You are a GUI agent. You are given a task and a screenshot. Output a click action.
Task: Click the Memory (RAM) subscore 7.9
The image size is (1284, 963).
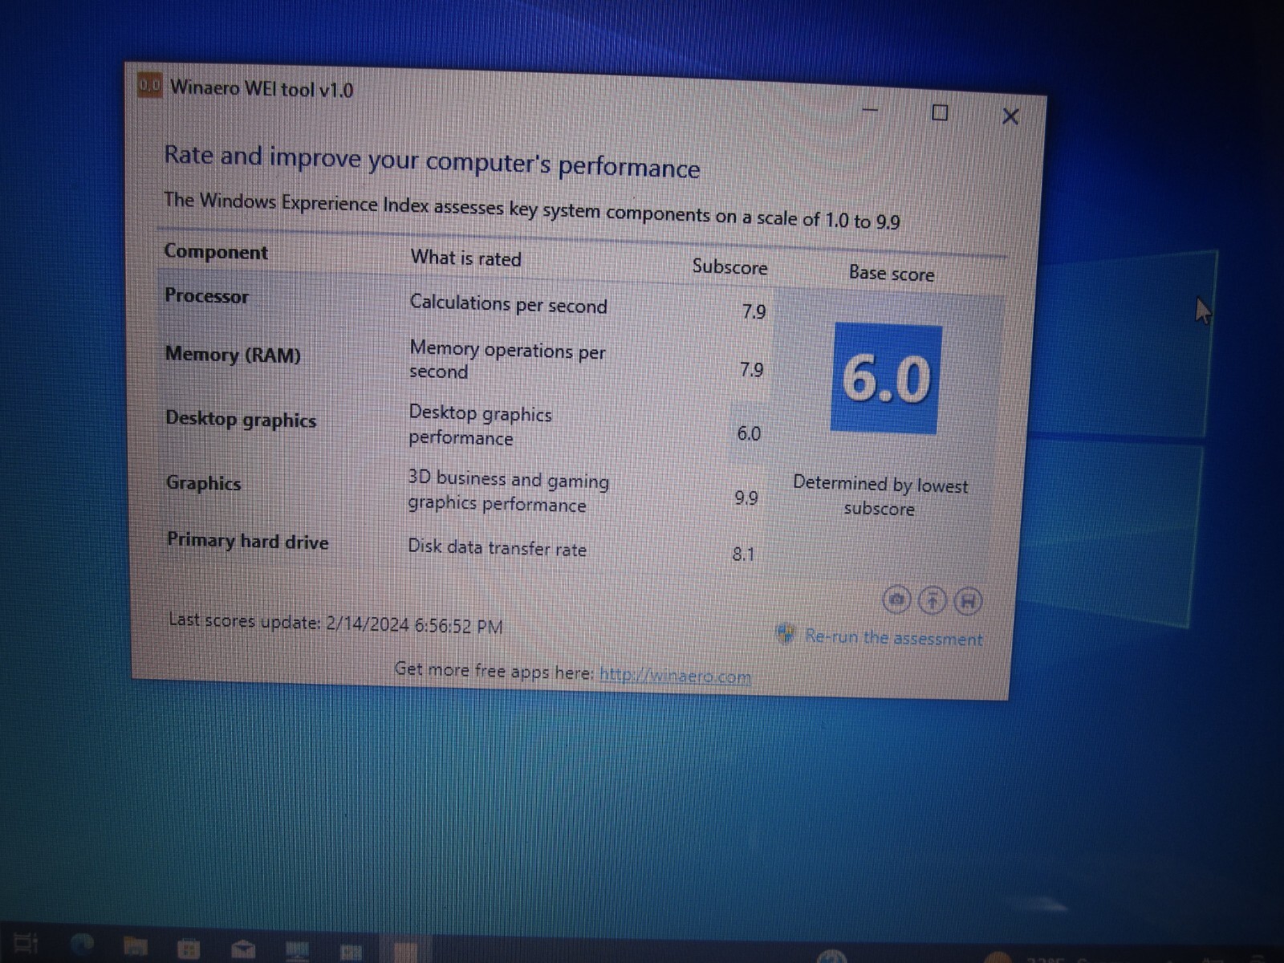(x=751, y=370)
